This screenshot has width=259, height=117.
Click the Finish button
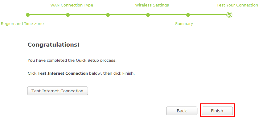click(x=217, y=111)
